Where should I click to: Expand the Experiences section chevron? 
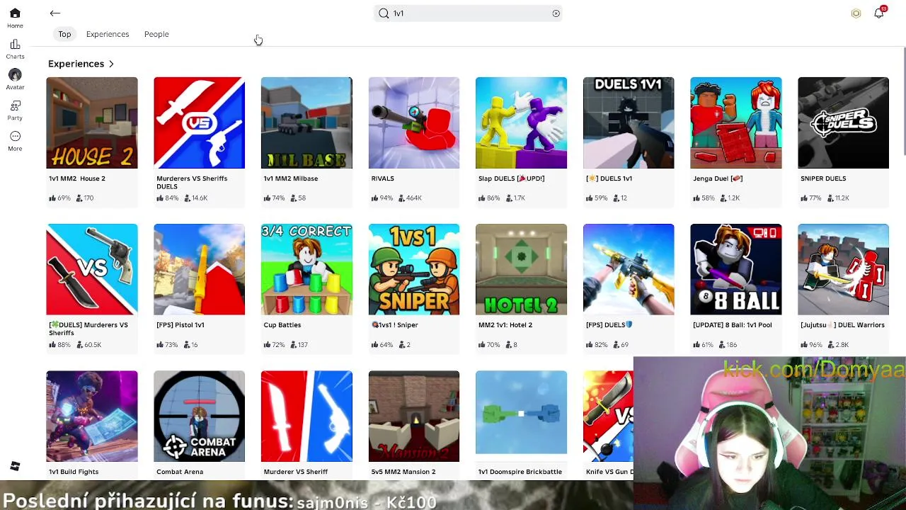click(111, 64)
